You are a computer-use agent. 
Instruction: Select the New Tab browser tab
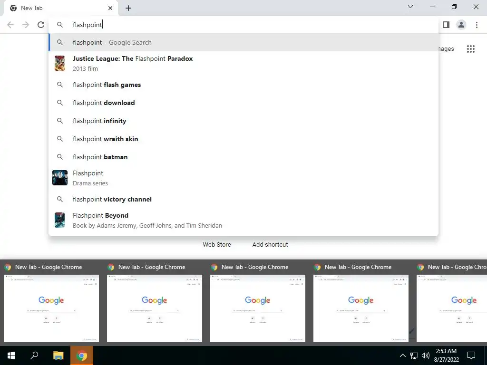[60, 8]
